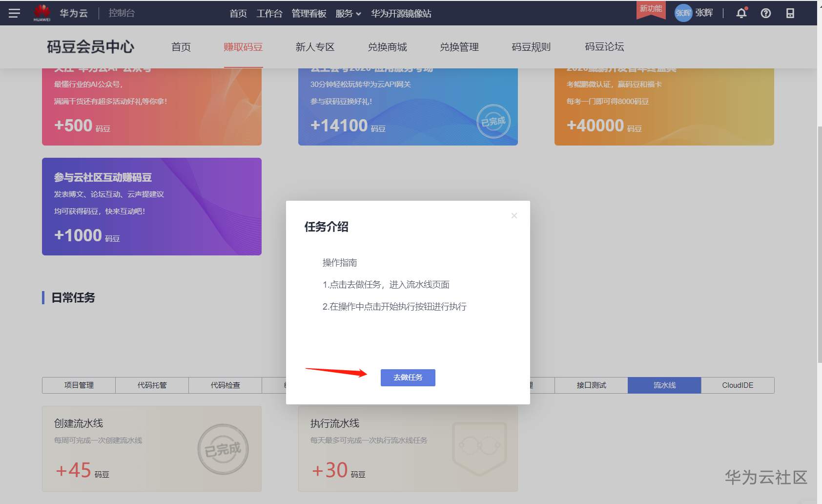
Task: Click the mobile device icon in header
Action: (x=790, y=13)
